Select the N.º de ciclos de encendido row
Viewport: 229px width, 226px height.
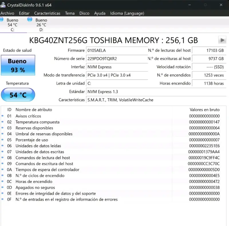pos(114,175)
